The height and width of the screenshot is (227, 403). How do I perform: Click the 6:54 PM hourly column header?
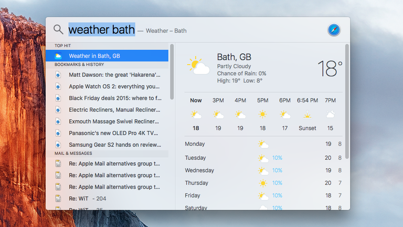pyautogui.click(x=307, y=100)
